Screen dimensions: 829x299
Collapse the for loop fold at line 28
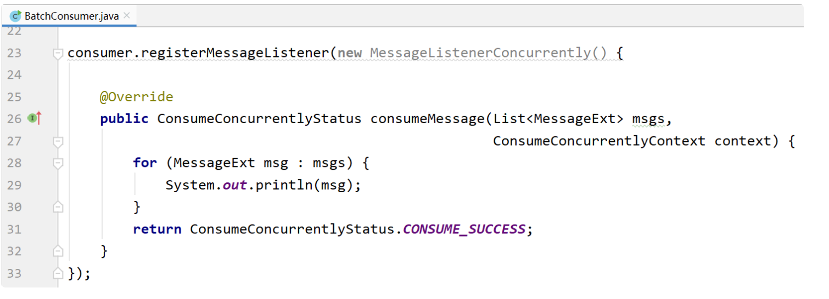pos(58,164)
